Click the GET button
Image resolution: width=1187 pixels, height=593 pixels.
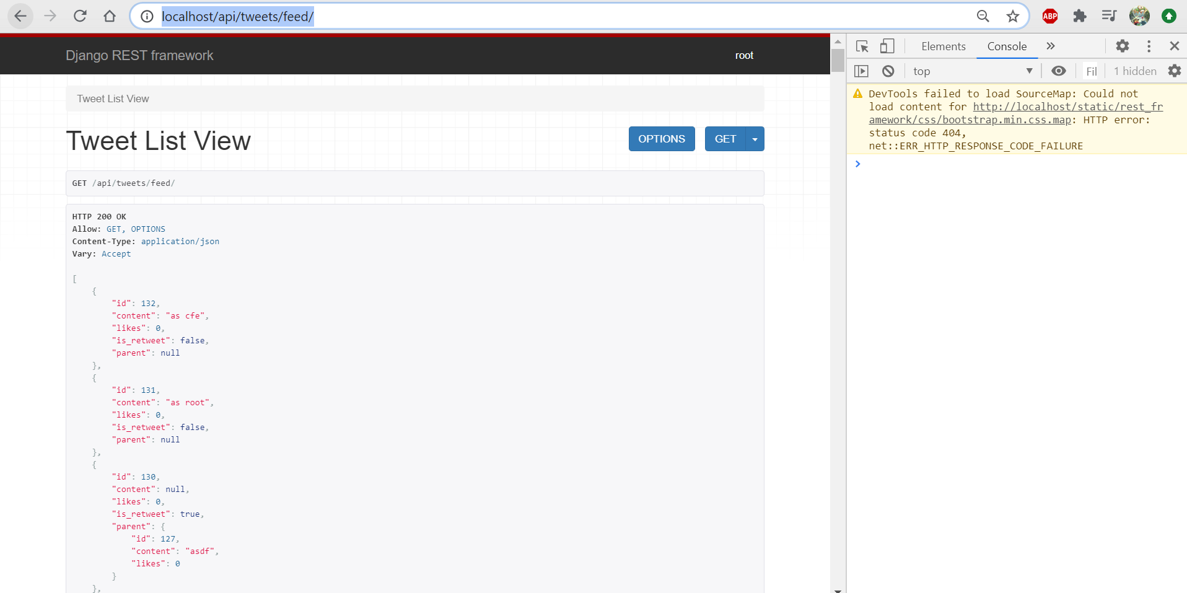click(x=725, y=139)
